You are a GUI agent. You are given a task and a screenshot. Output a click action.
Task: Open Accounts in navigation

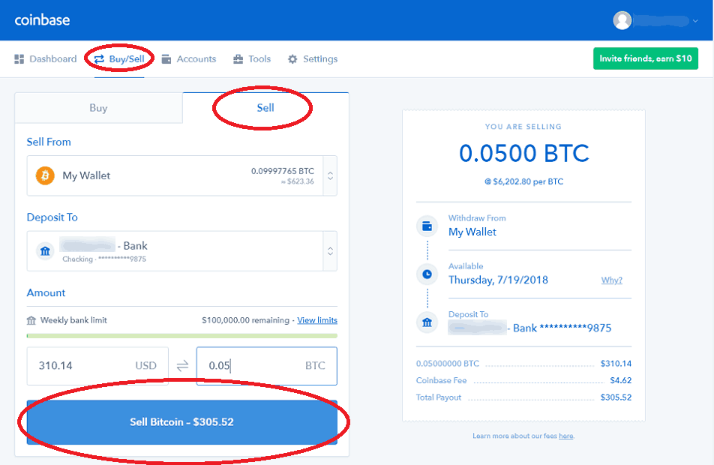pyautogui.click(x=189, y=59)
